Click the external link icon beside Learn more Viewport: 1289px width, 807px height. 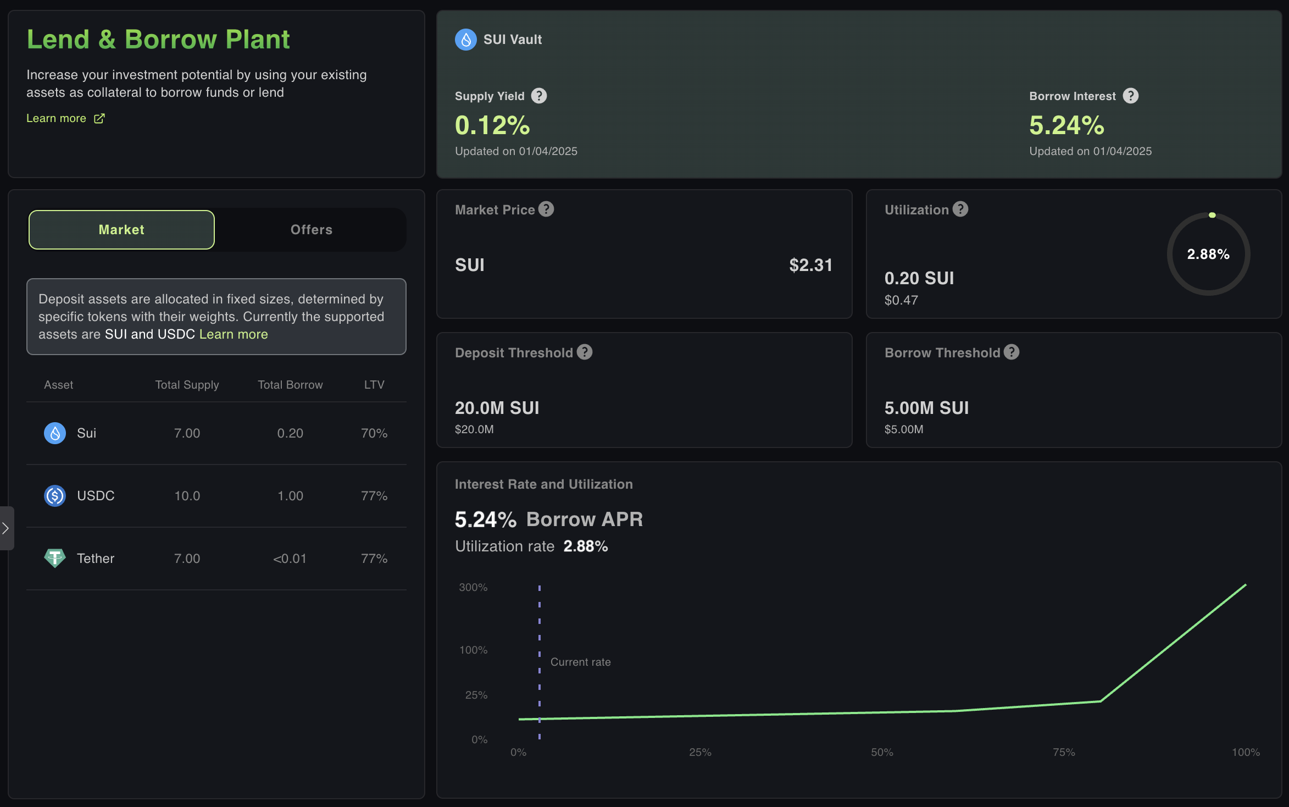point(99,119)
